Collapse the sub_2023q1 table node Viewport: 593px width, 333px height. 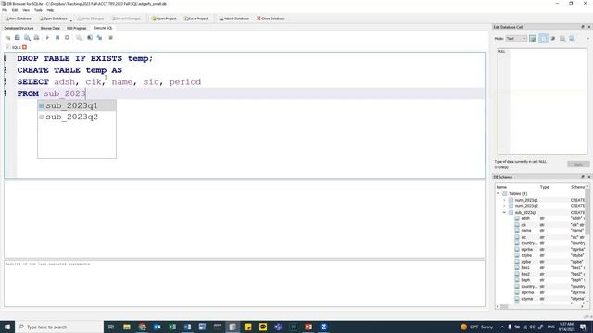coord(504,212)
